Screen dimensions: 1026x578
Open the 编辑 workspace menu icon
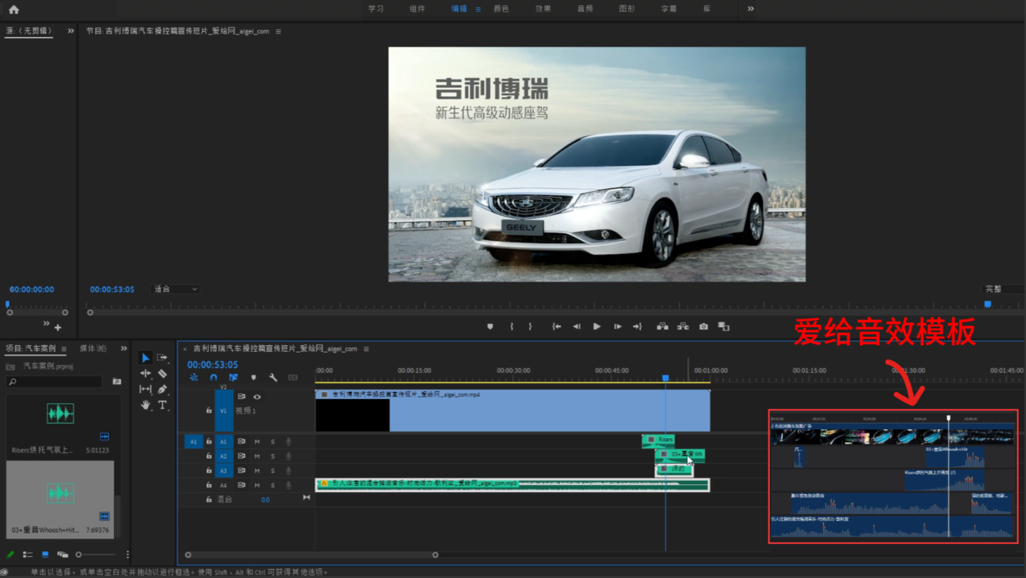coord(478,9)
